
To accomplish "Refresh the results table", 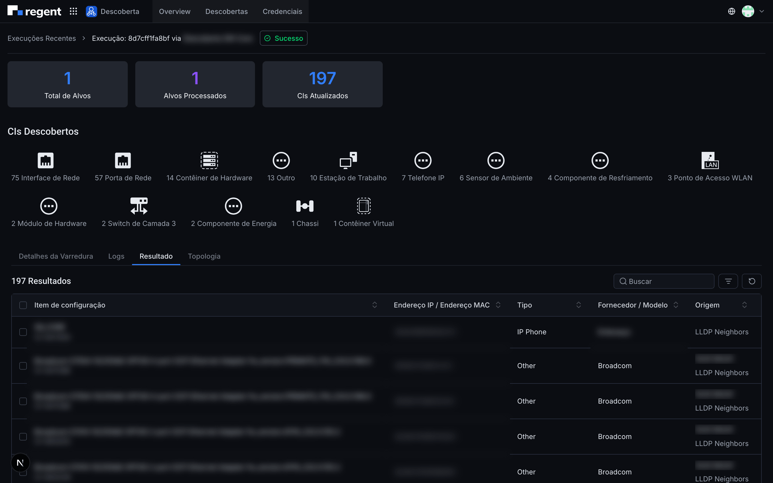I will pyautogui.click(x=752, y=281).
